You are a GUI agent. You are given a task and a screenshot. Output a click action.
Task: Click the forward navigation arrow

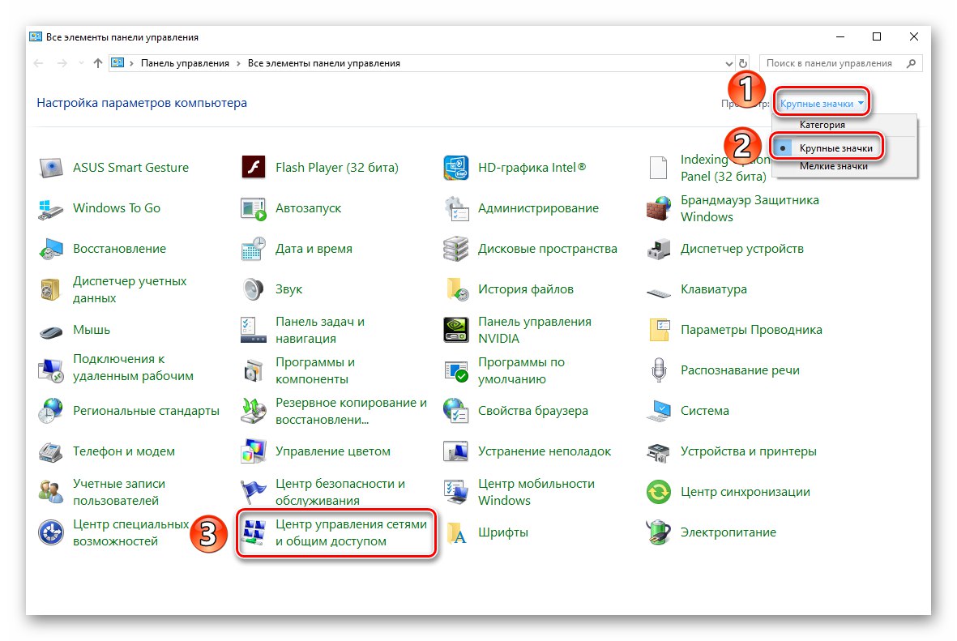point(62,63)
